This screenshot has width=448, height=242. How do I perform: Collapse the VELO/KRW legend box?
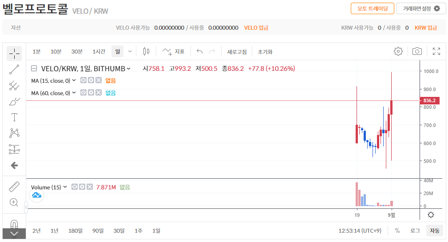[34, 68]
